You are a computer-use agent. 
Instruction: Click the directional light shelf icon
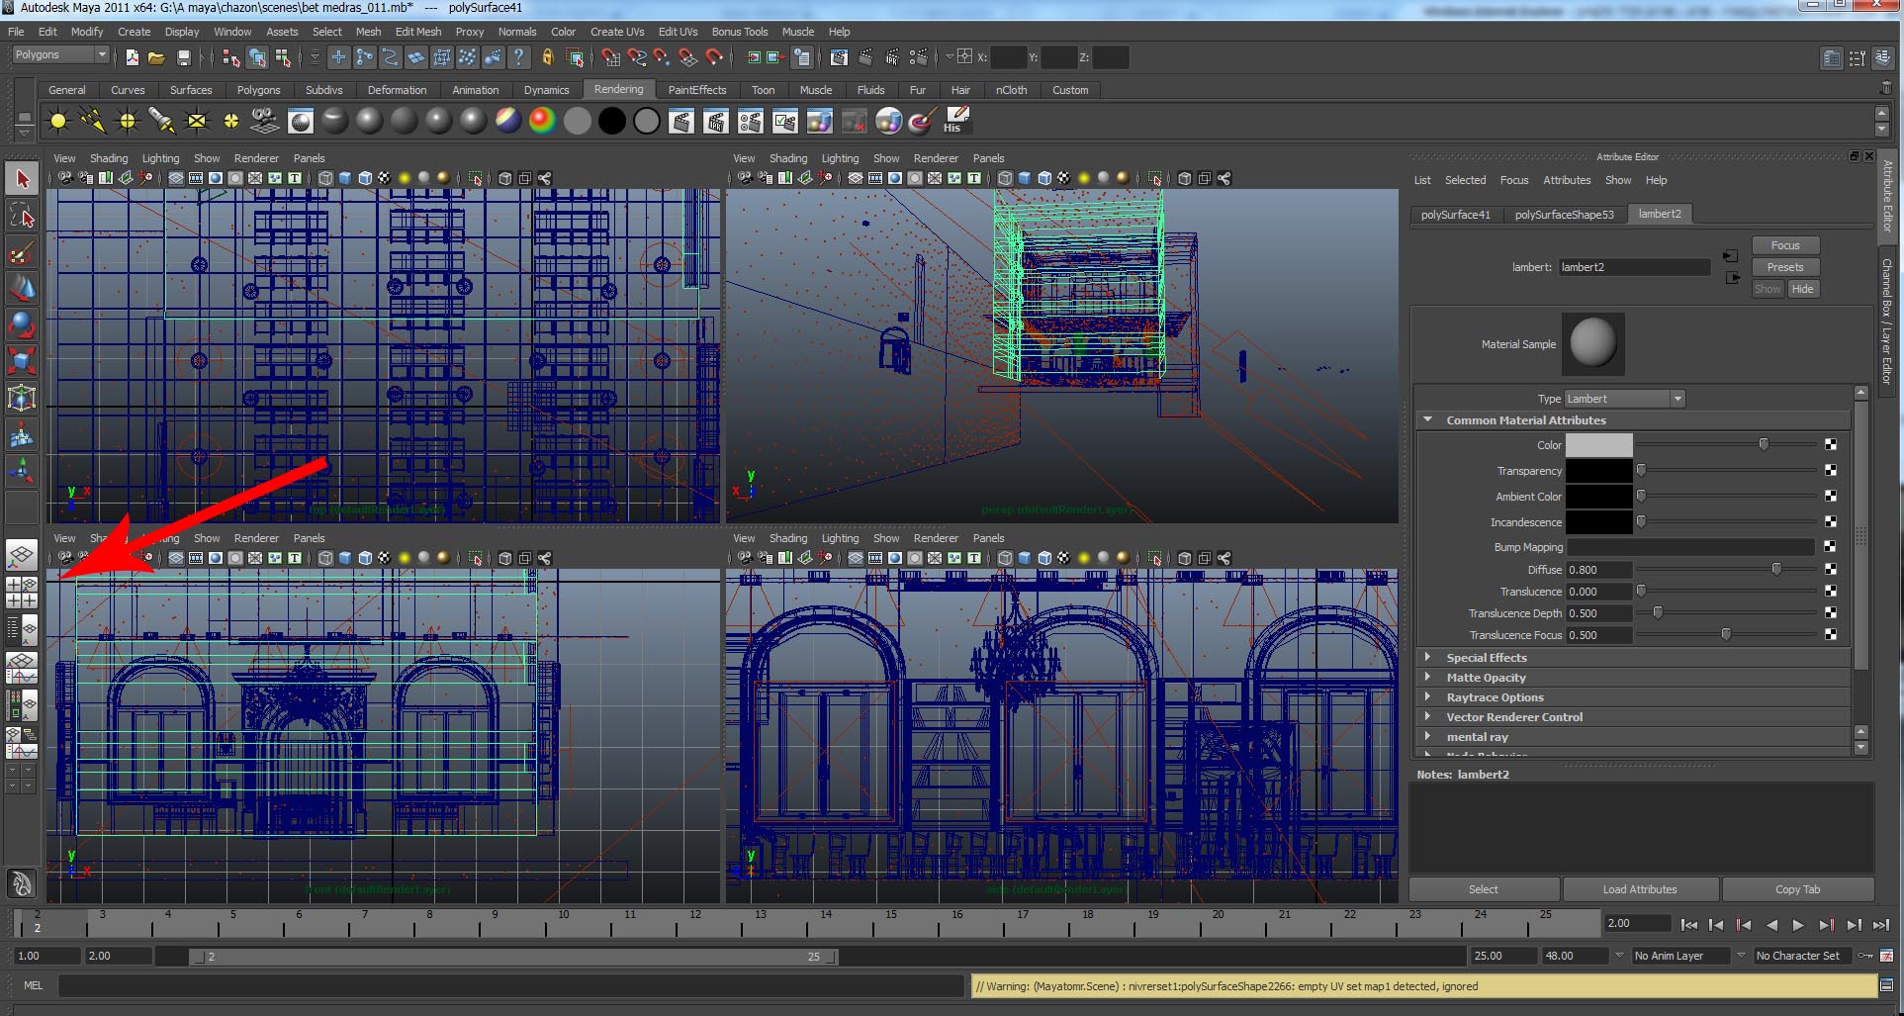click(x=92, y=121)
